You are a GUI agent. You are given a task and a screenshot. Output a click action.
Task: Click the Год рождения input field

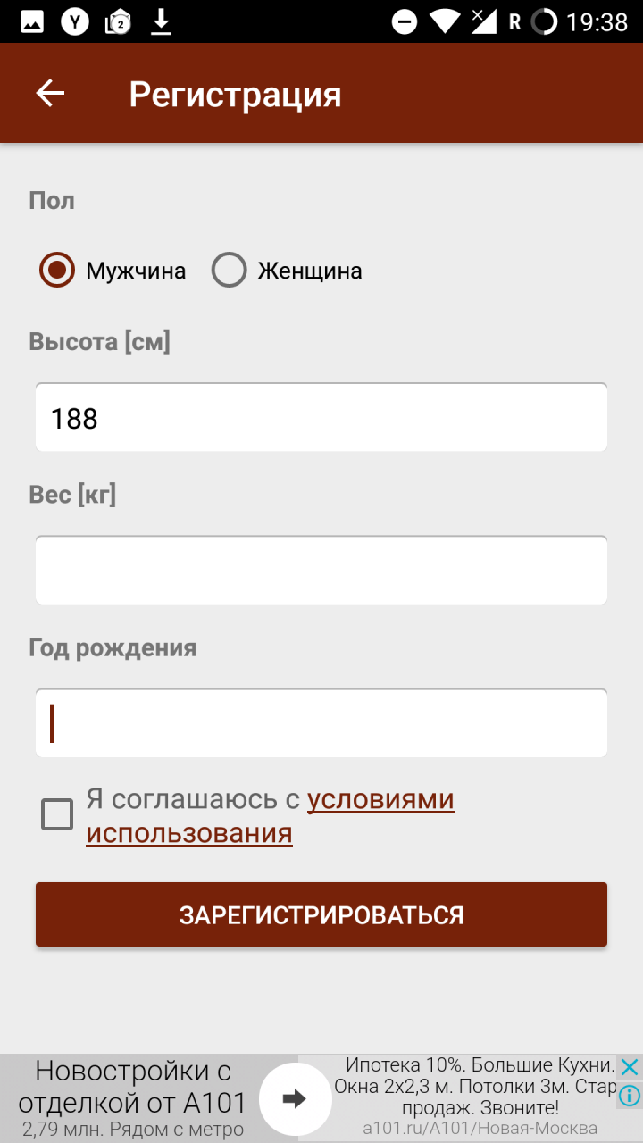pyautogui.click(x=321, y=723)
